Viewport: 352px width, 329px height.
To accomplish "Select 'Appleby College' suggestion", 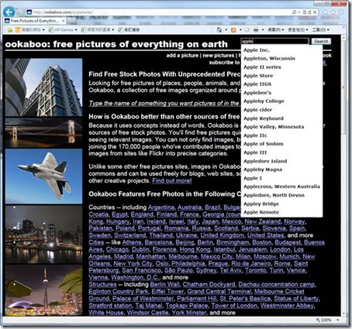I will click(x=281, y=101).
